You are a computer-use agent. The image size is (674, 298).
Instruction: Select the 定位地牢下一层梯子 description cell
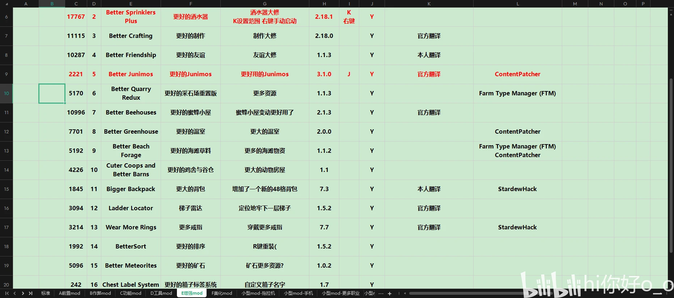(265, 208)
